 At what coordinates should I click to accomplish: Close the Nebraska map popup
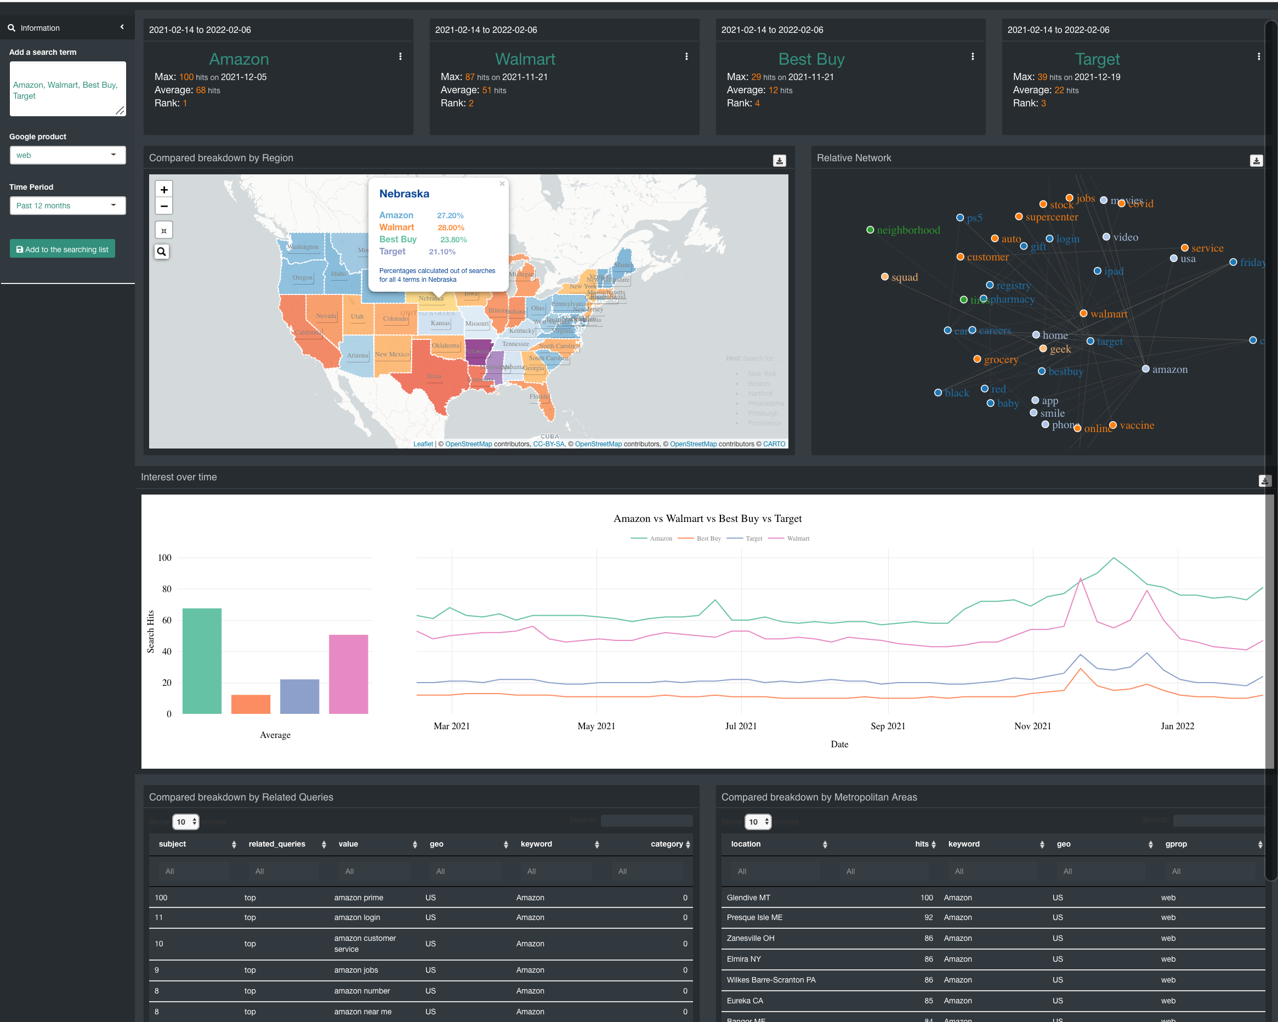pos(502,184)
